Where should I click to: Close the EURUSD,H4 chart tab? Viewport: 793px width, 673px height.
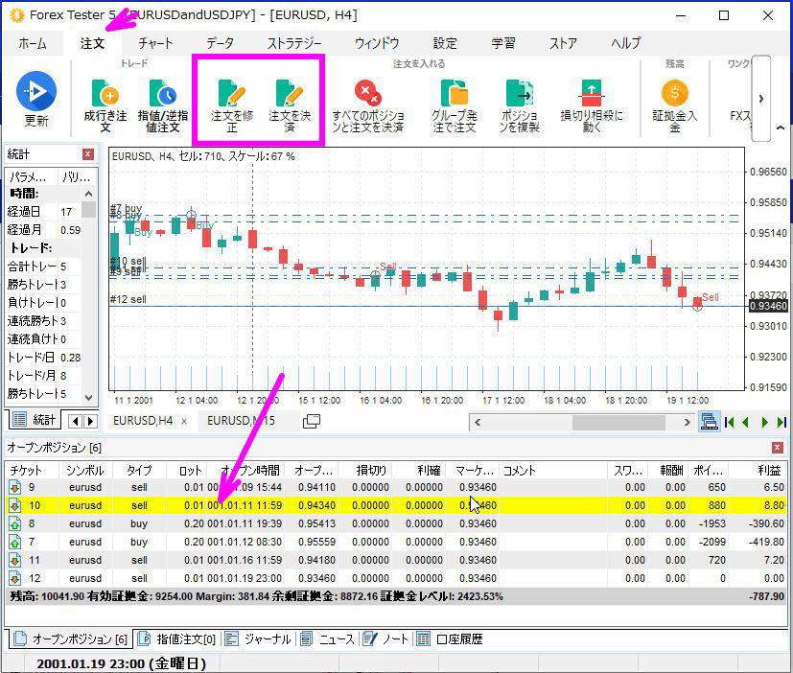point(184,422)
